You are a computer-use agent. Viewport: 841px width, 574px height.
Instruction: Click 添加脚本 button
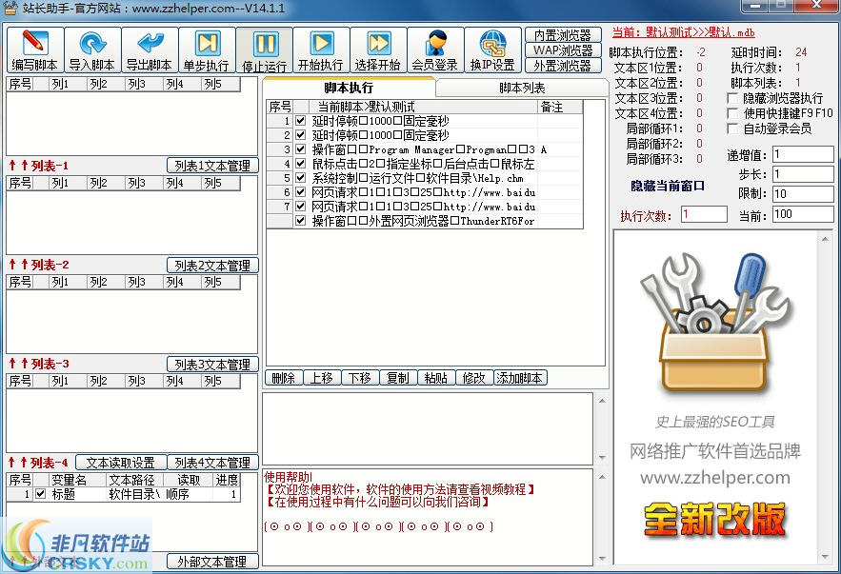click(520, 378)
